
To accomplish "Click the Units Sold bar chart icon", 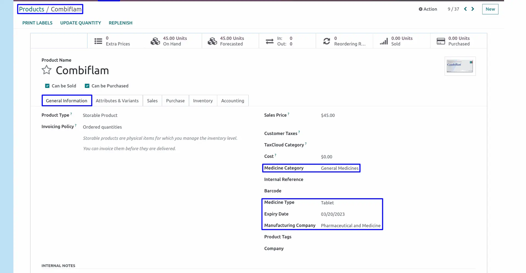I will click(x=384, y=41).
